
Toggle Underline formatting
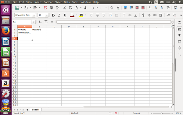[65, 15]
